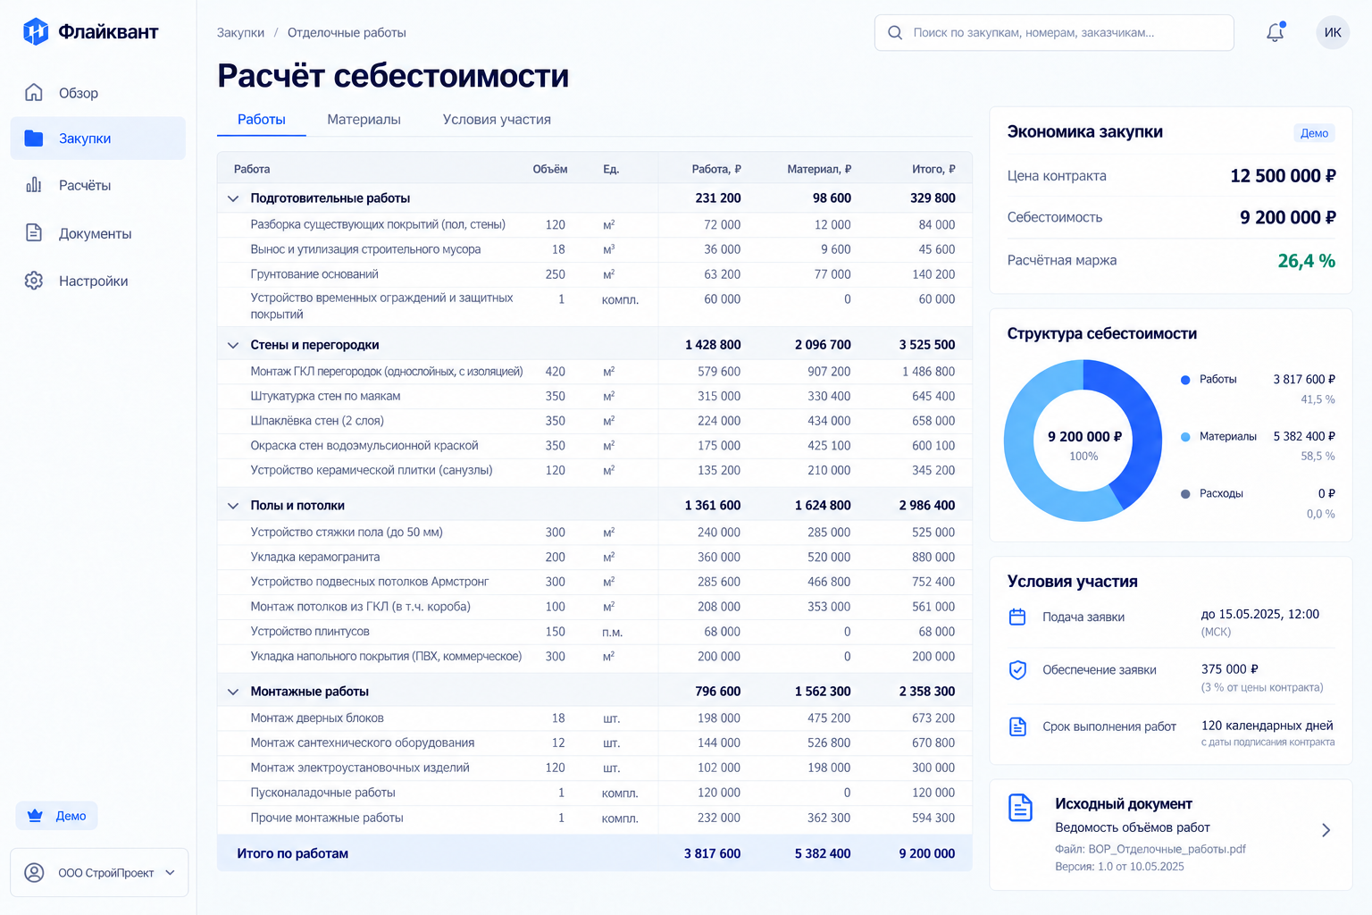1372x915 pixels.
Task: Click the Демо badge in Экономика закупки
Action: coord(1314,133)
